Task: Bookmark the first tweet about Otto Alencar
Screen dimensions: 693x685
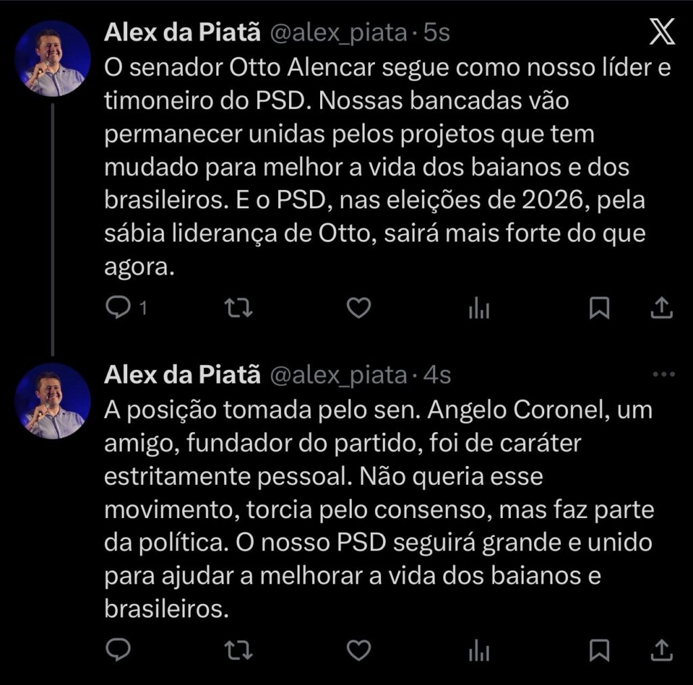Action: [599, 308]
